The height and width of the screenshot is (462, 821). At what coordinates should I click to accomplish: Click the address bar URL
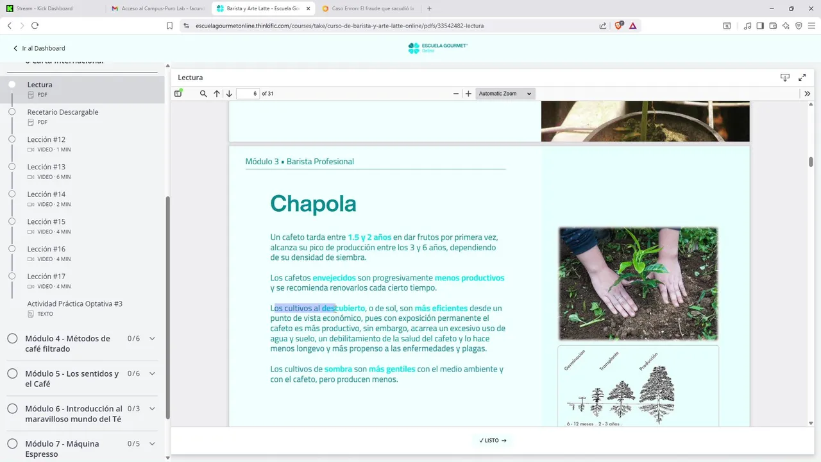click(x=339, y=26)
